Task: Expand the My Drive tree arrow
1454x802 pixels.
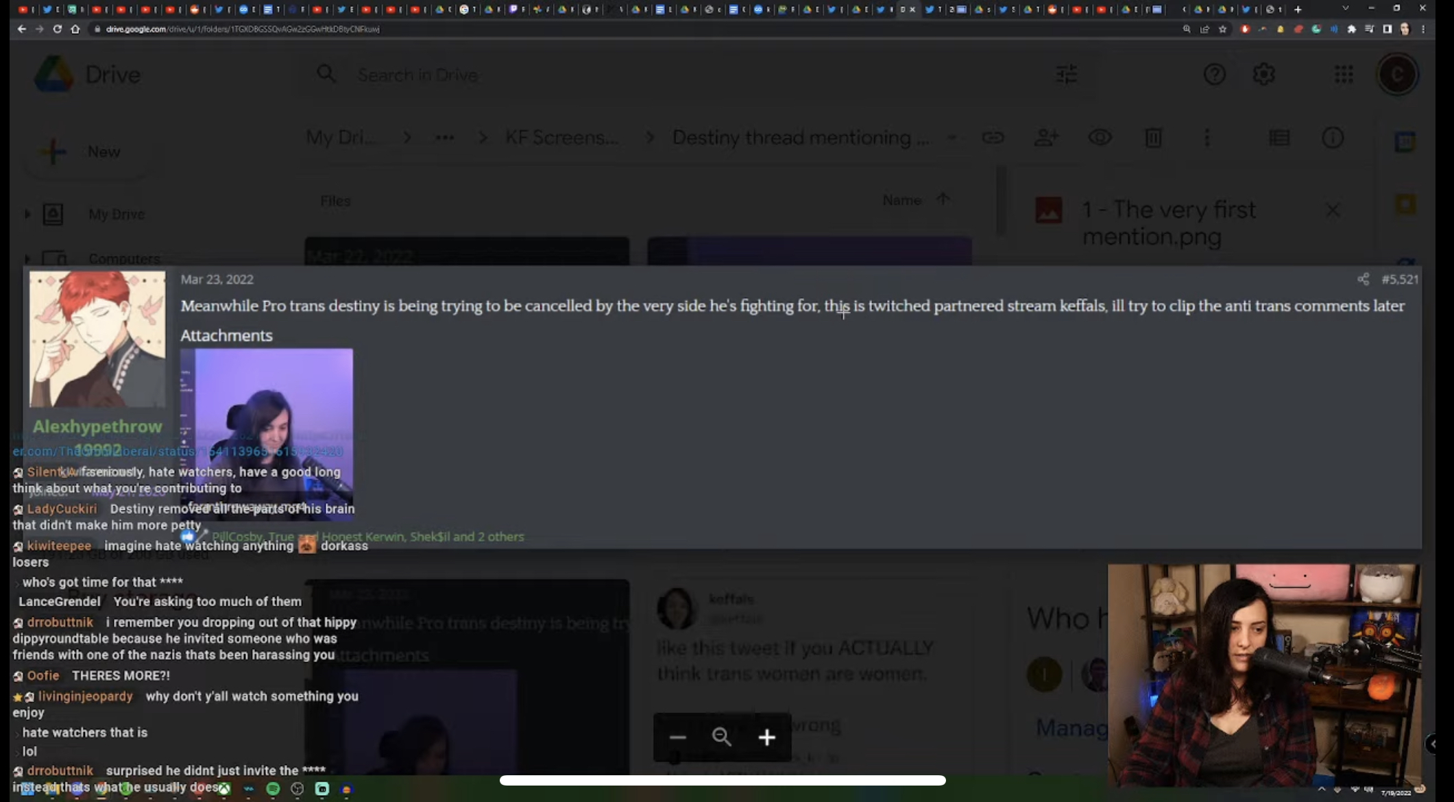Action: (27, 215)
